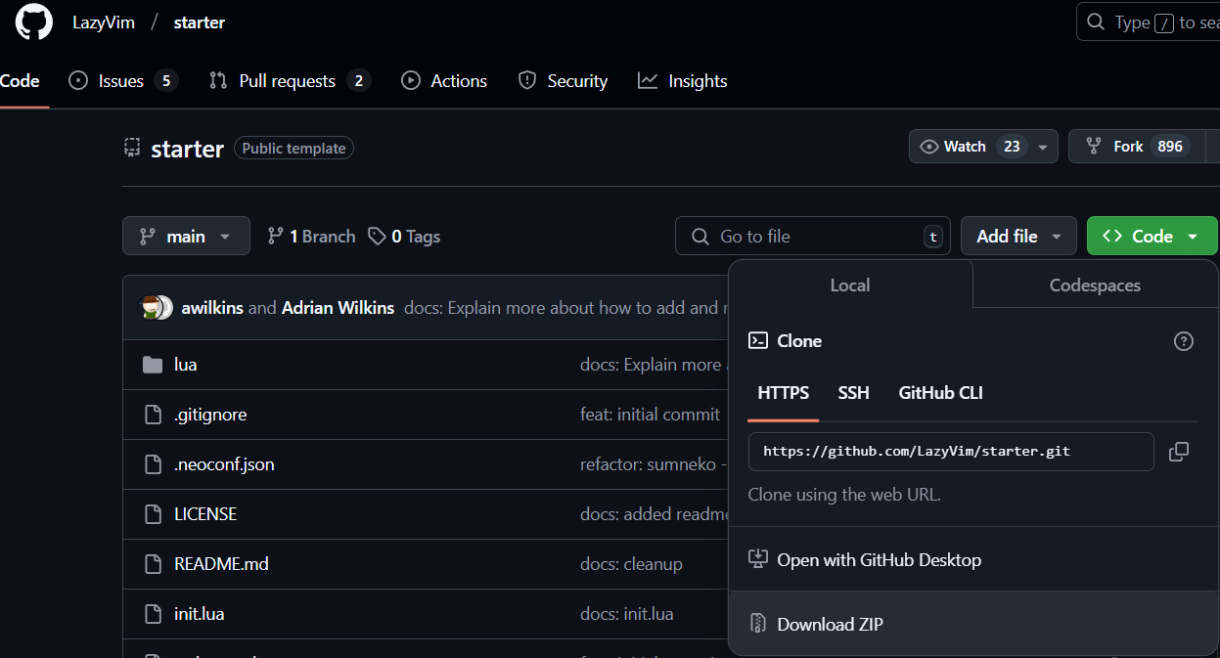This screenshot has height=658, width=1220.
Task: Open the Adrian Wilkins author link
Action: tap(338, 308)
